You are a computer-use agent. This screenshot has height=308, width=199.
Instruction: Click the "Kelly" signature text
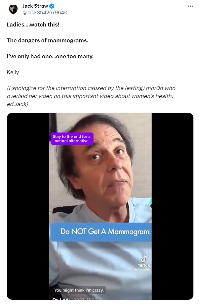(13, 72)
